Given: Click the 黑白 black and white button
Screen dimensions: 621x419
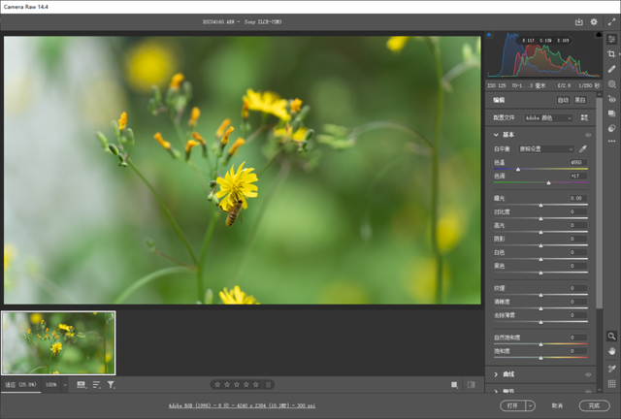Looking at the screenshot, I should tap(580, 100).
